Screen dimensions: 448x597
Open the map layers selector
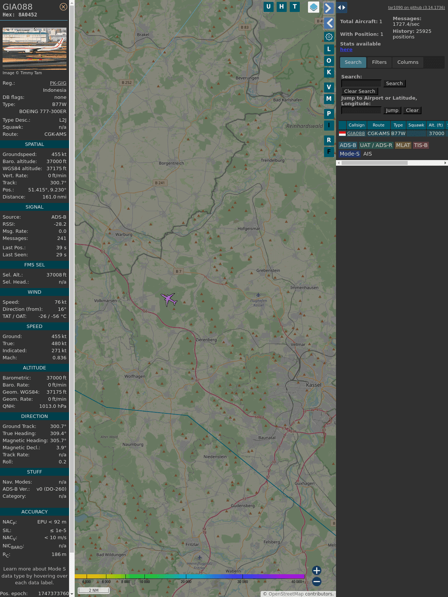pyautogui.click(x=314, y=7)
